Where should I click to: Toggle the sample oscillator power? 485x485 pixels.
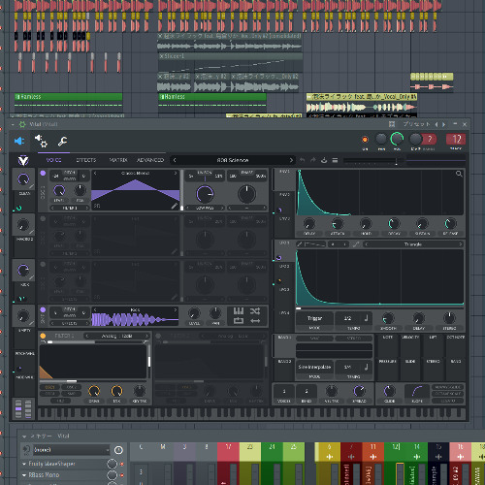pyautogui.click(x=43, y=309)
